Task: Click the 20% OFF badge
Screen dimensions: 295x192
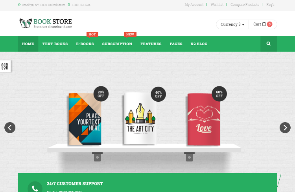Action: click(101, 94)
